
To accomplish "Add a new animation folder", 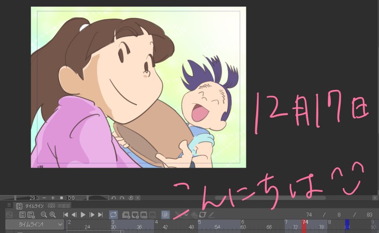I will [x=126, y=215].
